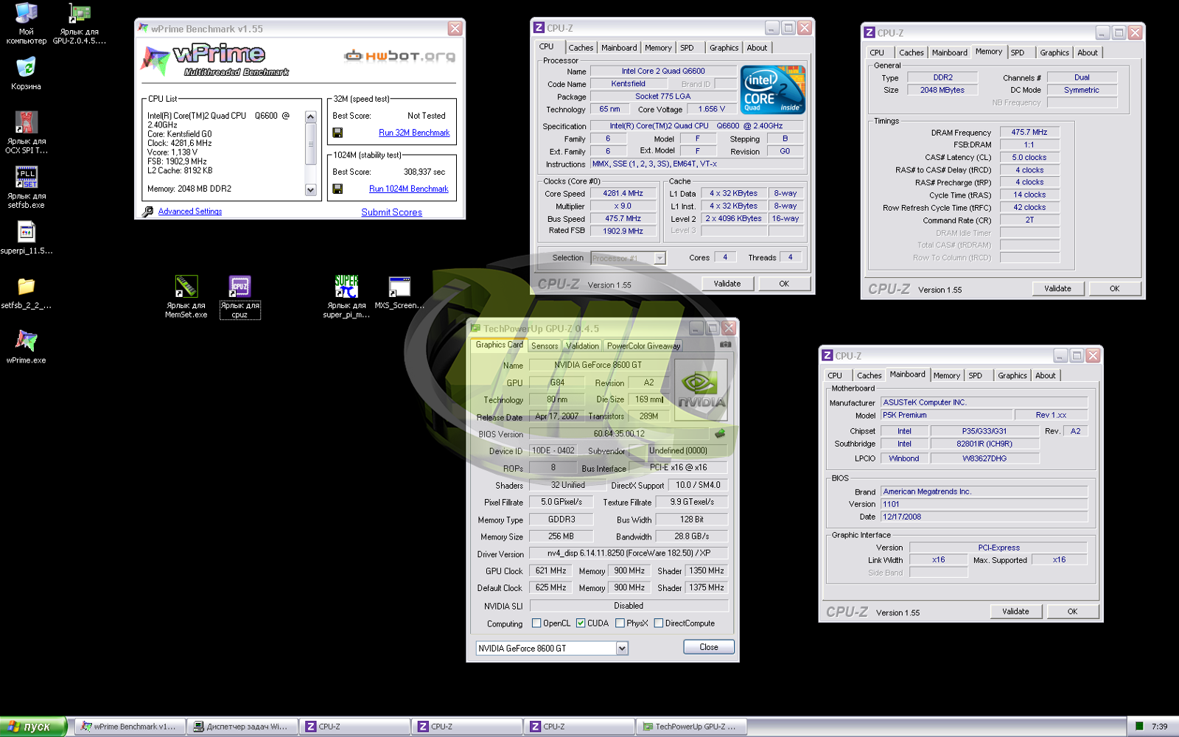Save the 32M score floppy icon

pos(337,133)
